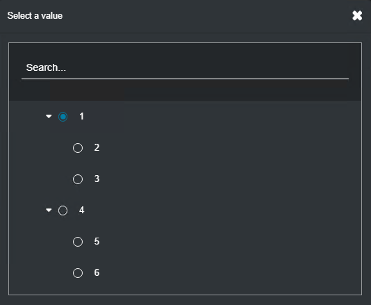The image size is (371, 305).
Task: Focus the Search... placeholder text
Action: point(46,67)
